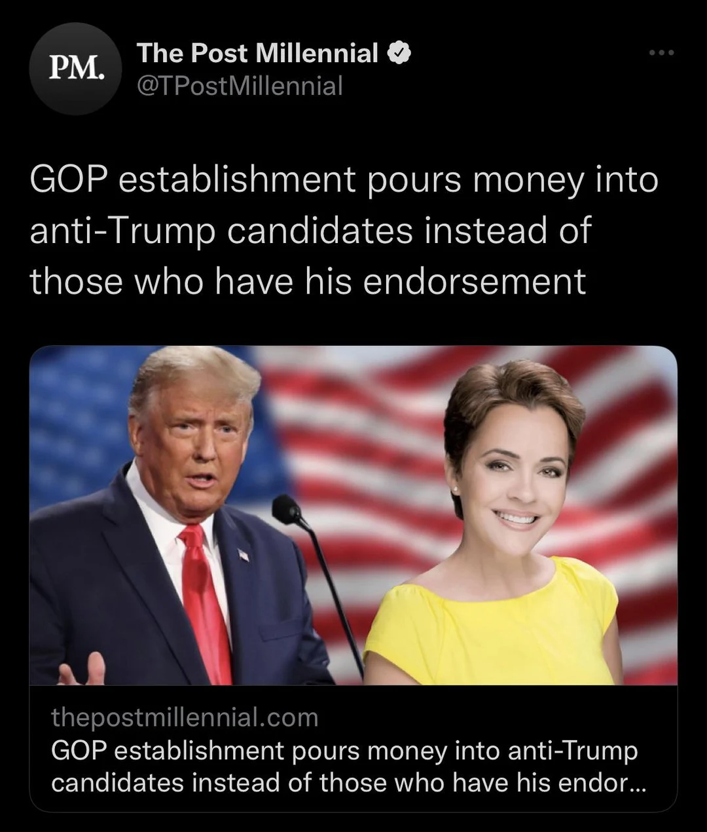The height and width of the screenshot is (832, 707).
Task: Click the @TPostMillennial handle
Action: (239, 85)
